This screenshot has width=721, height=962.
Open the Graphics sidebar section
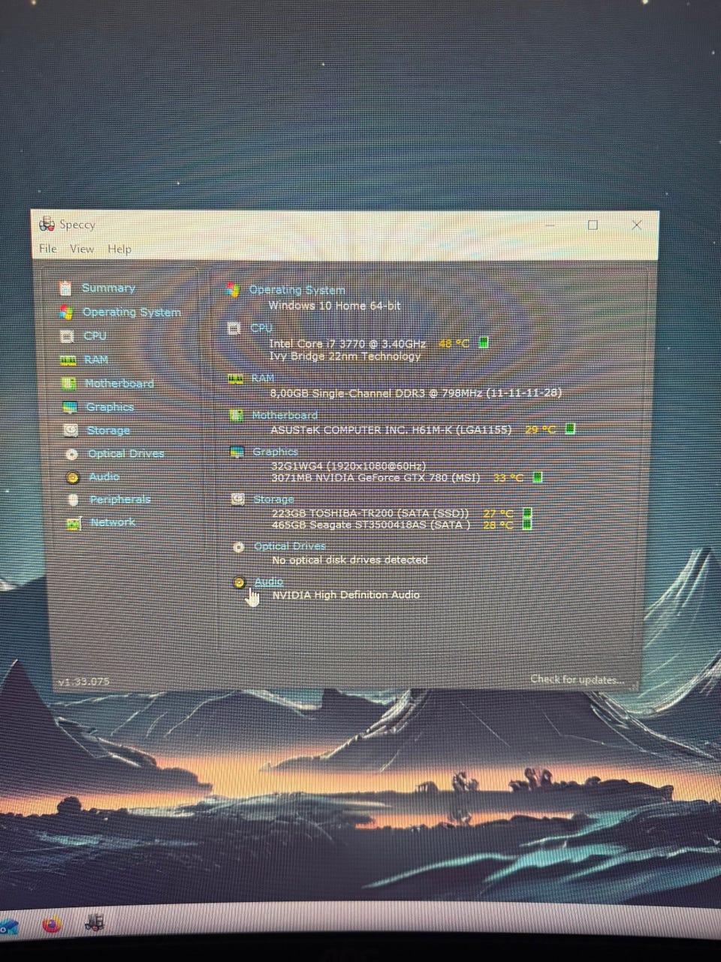tap(110, 407)
